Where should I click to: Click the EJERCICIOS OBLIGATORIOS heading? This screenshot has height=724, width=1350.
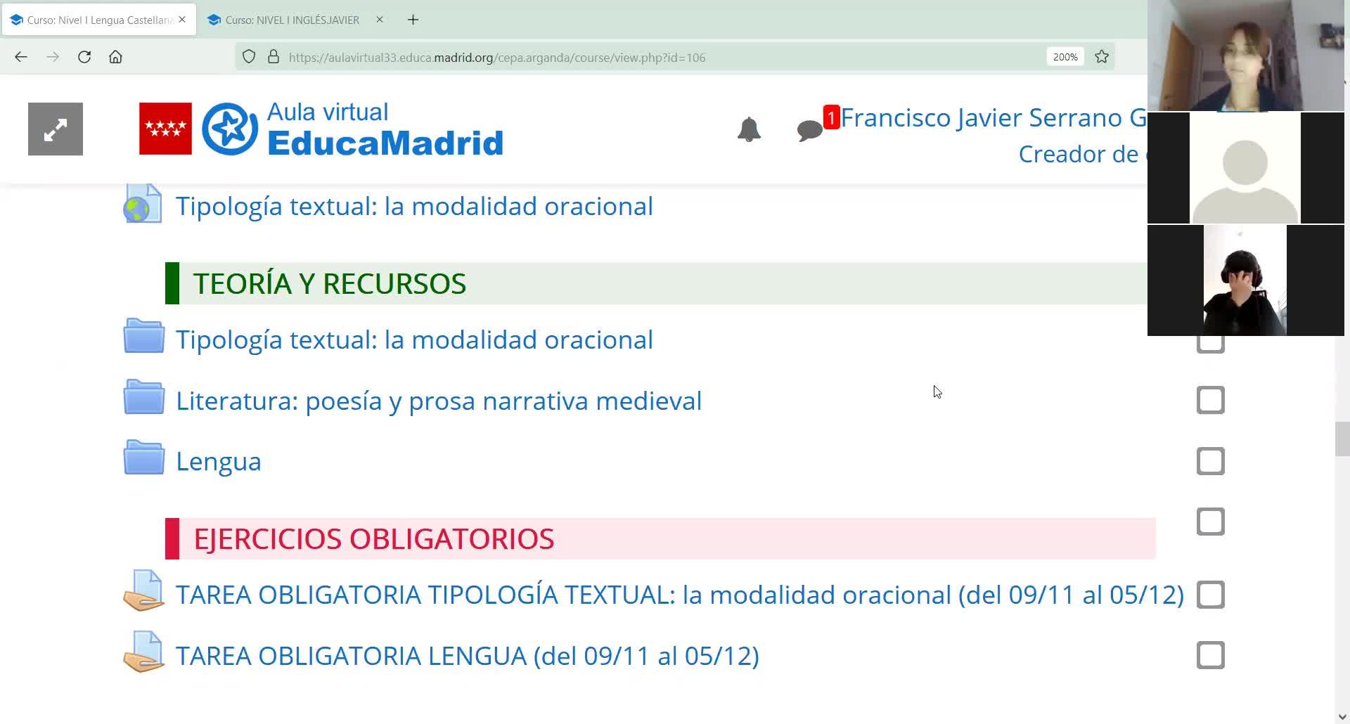(374, 538)
